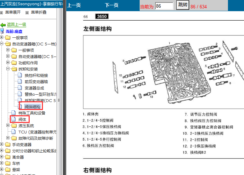Open the 变速器总成 document

click(x=35, y=88)
